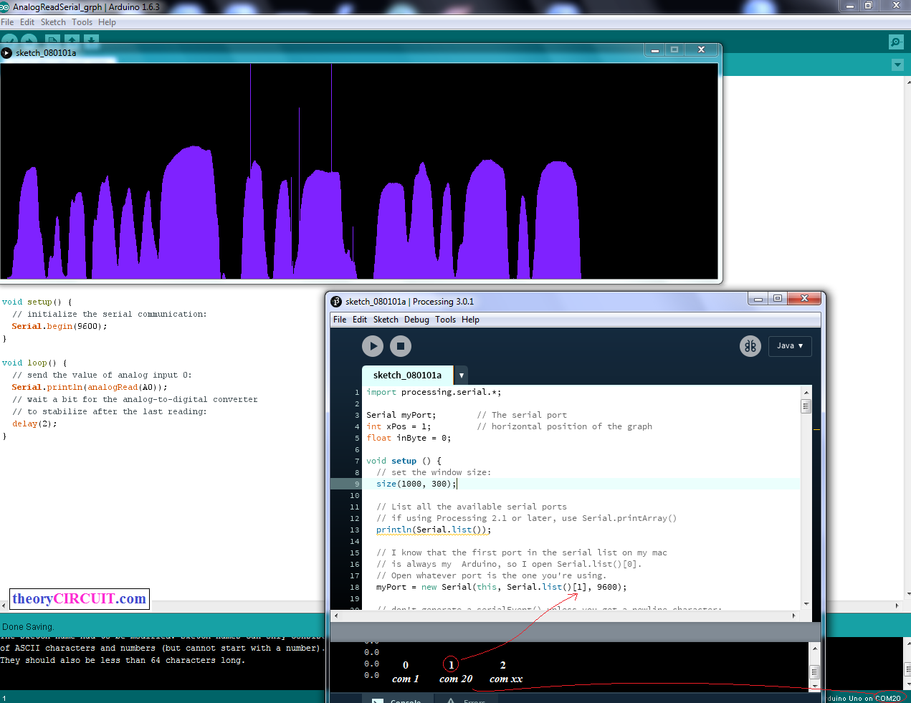Switch to the Errors tab
911x703 pixels.
tap(467, 700)
